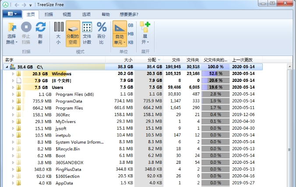Click the 198,945 files cell
The width and height of the screenshot is (296, 187).
click(x=173, y=67)
